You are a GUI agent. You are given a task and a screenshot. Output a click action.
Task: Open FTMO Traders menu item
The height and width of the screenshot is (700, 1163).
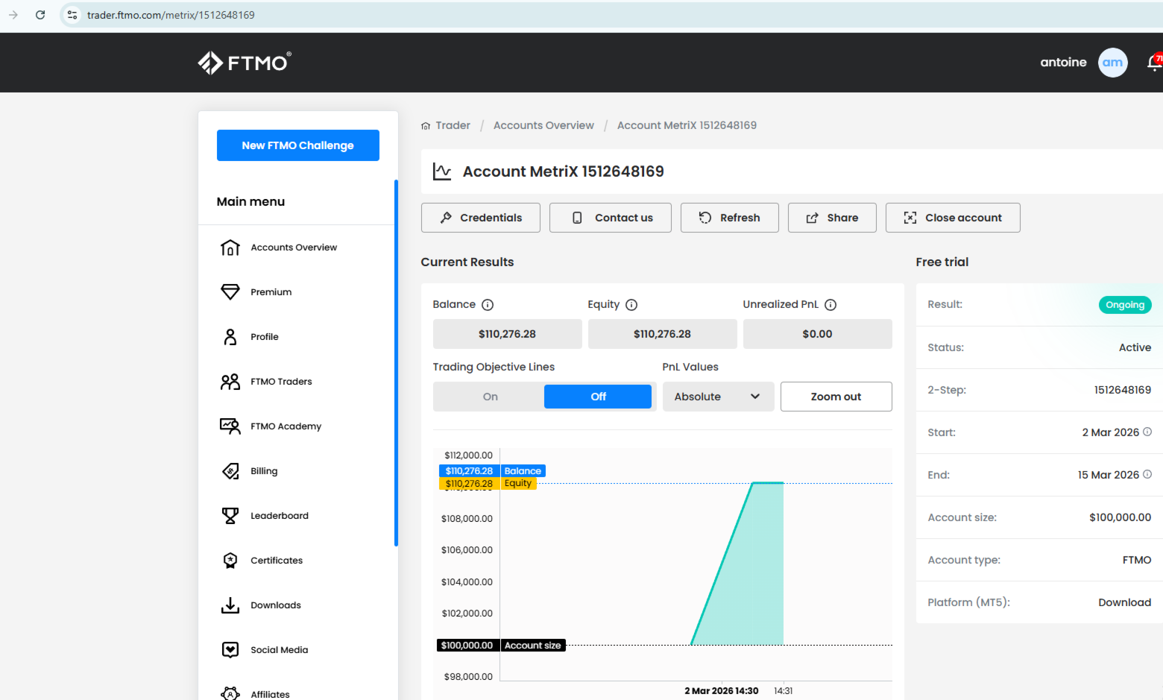[281, 382]
